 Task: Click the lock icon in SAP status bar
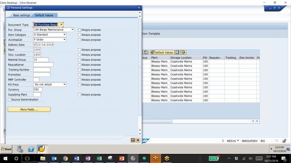pos(284,141)
